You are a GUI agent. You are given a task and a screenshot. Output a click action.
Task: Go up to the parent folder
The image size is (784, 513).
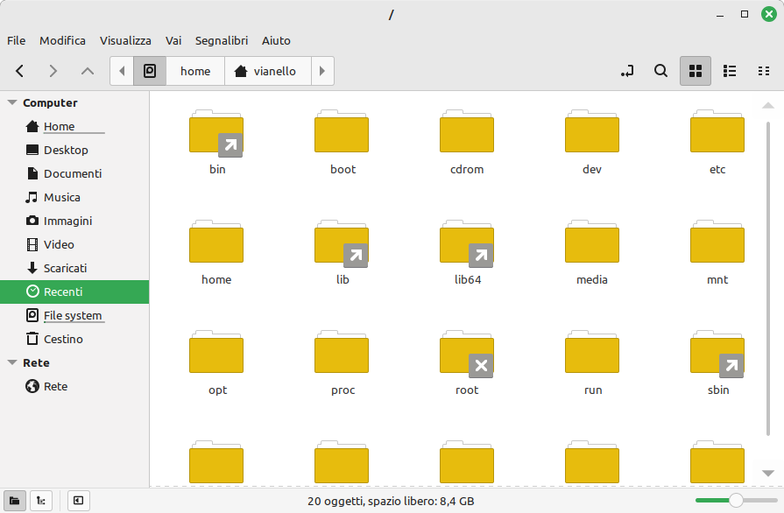[88, 71]
